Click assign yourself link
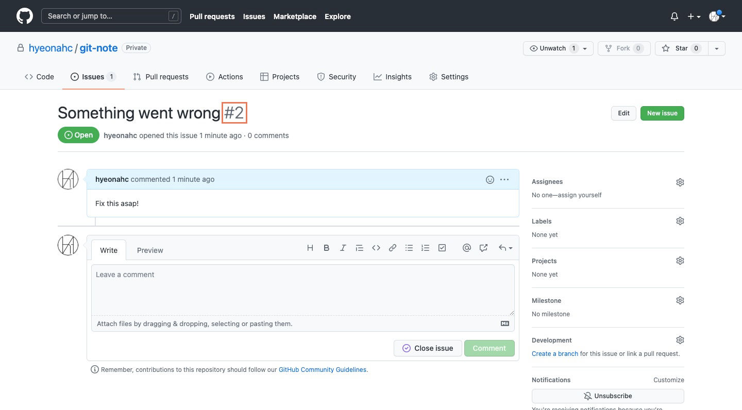Viewport: 742px width, 410px height. coord(580,195)
